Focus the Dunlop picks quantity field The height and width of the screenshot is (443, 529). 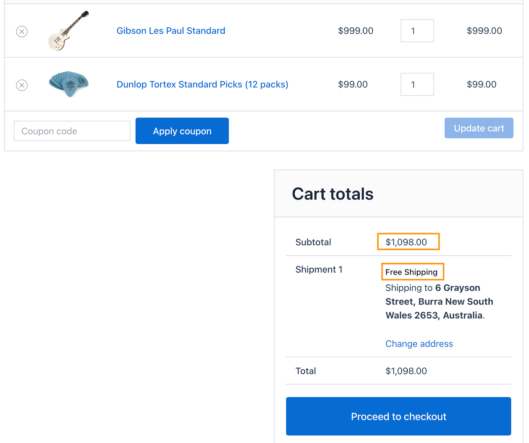[417, 85]
